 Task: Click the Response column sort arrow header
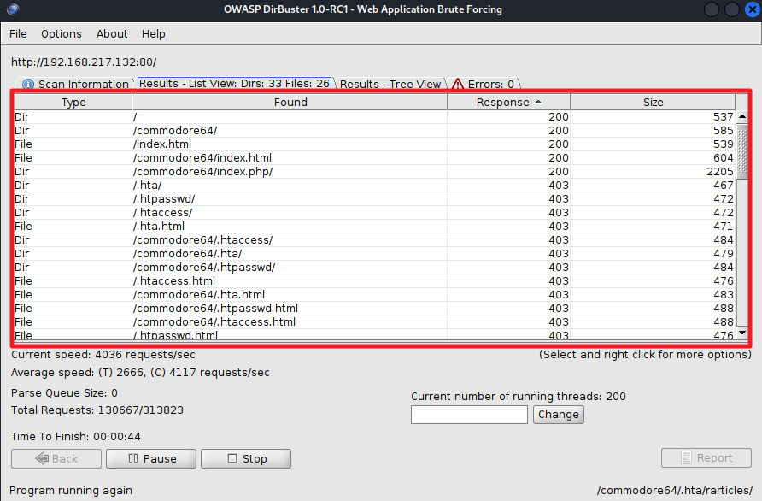click(x=509, y=102)
